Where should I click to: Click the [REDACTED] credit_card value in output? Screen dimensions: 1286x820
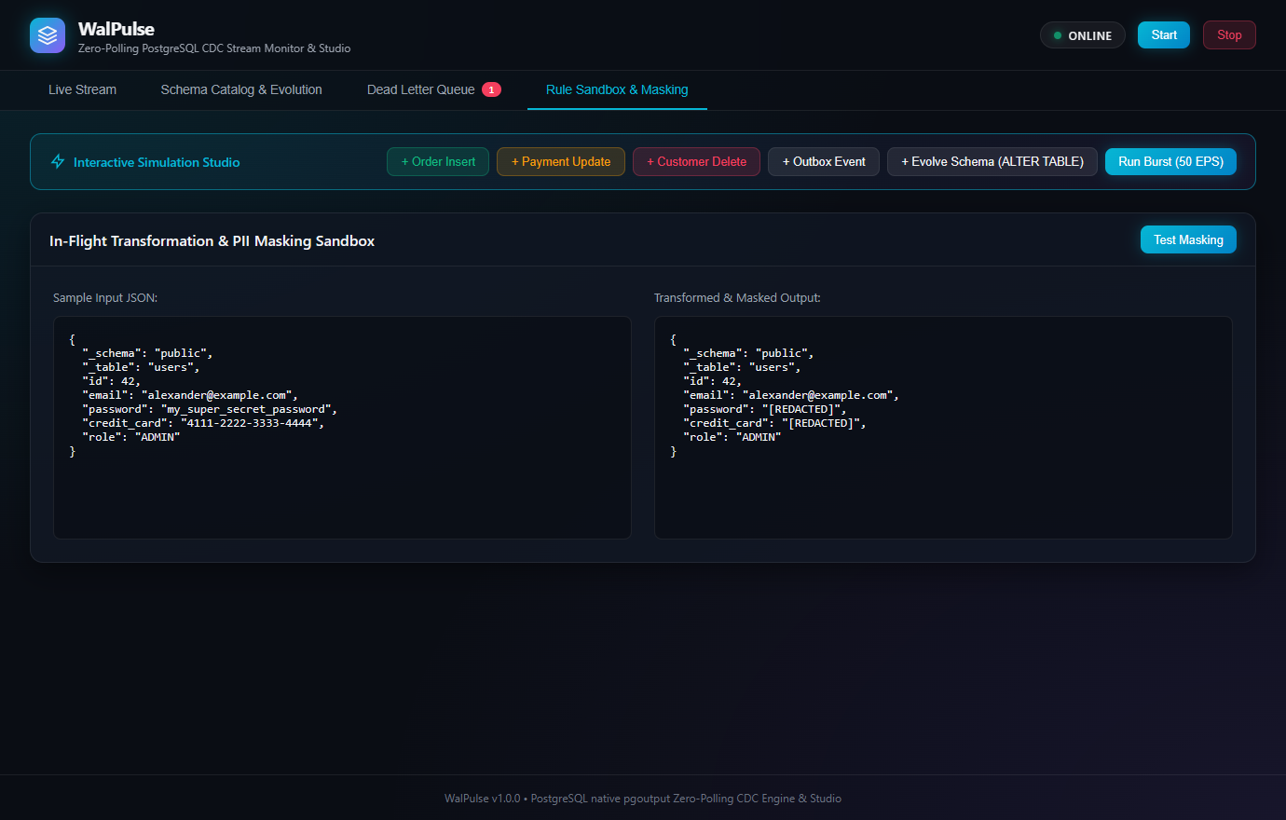pos(821,423)
